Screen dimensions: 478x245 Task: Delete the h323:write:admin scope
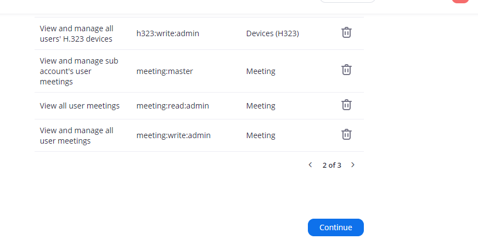pos(346,33)
